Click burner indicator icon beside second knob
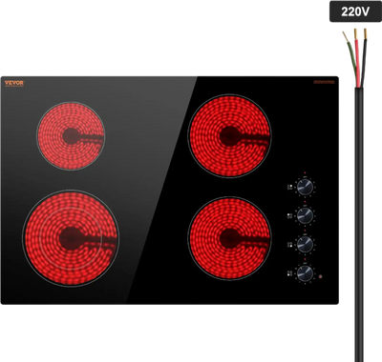This screenshot has width=382, height=362. (289, 215)
